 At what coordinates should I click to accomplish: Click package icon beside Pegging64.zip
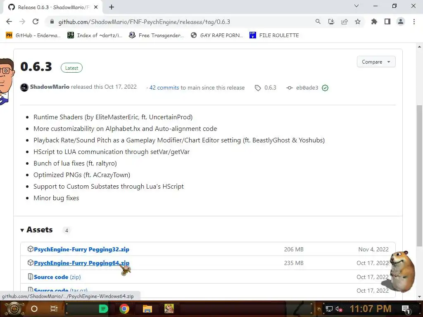pos(31,263)
